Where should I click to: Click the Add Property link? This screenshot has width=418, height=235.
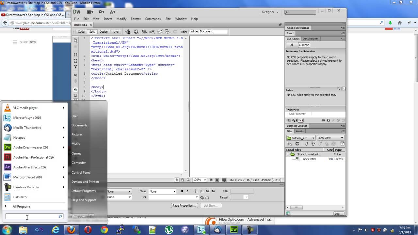click(x=297, y=114)
